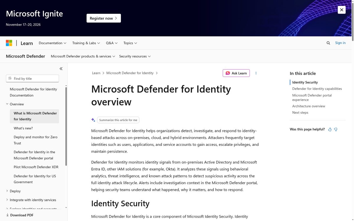
Task: Open Defender for Identity for US Government
Action: pos(35,179)
